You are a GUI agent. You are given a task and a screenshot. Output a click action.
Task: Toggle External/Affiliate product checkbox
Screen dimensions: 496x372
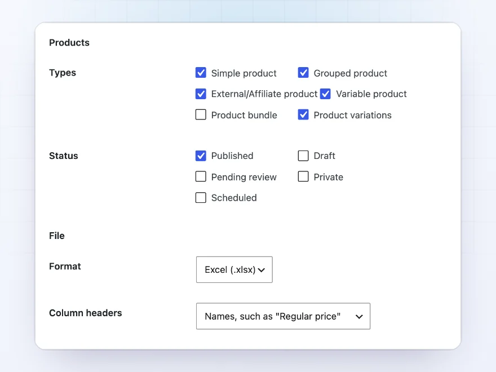click(201, 94)
